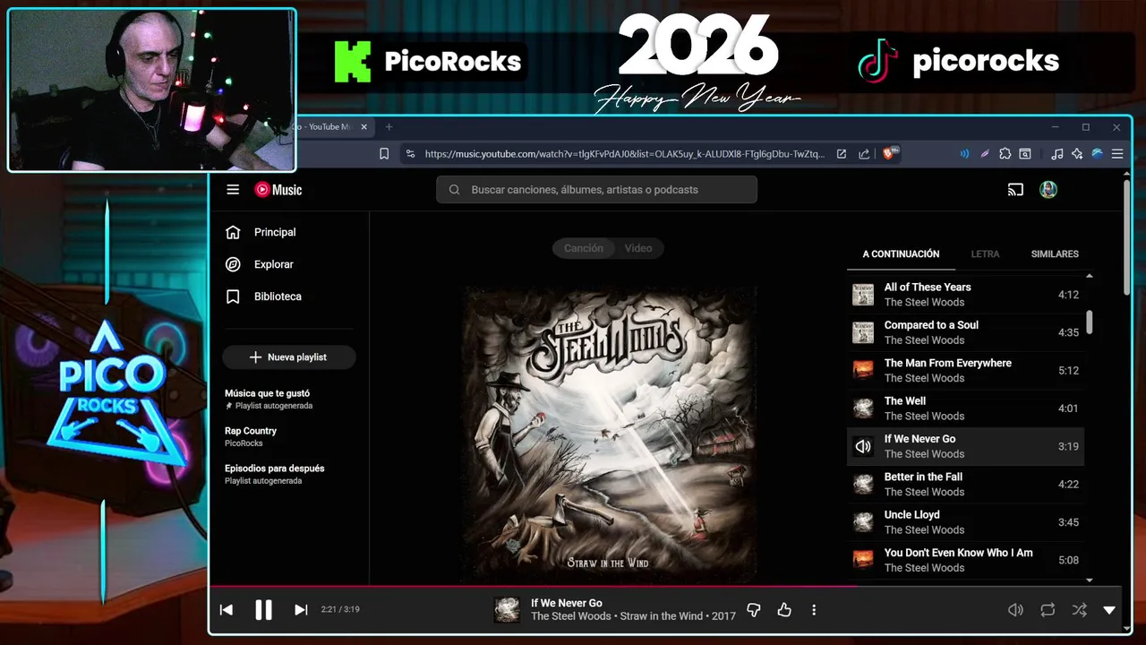Click the blue sound-wave extension icon
Image resolution: width=1146 pixels, height=645 pixels.
[x=964, y=154]
